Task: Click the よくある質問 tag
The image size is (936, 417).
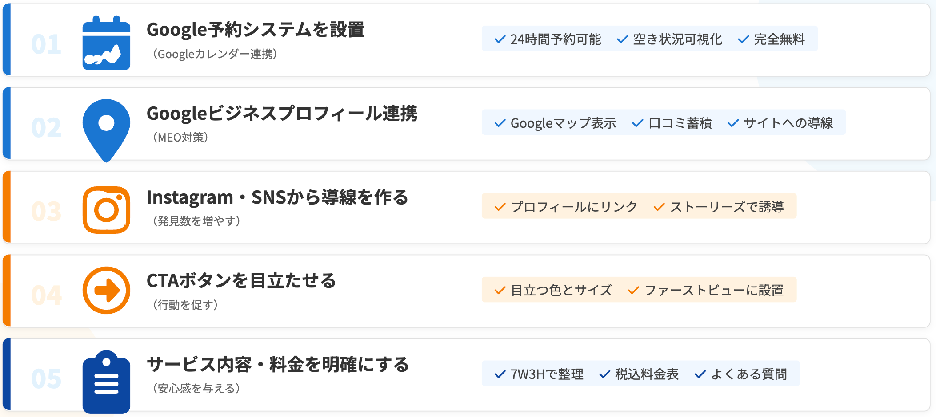Action: (749, 374)
